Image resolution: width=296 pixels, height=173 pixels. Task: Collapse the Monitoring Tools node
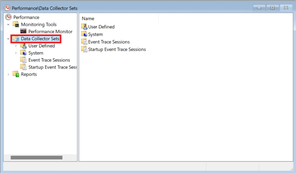click(8, 25)
